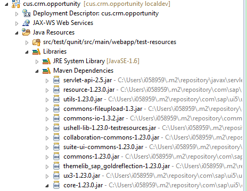Expand resource-1.23.0.jar contents
247x191 pixels.
pos(47,90)
